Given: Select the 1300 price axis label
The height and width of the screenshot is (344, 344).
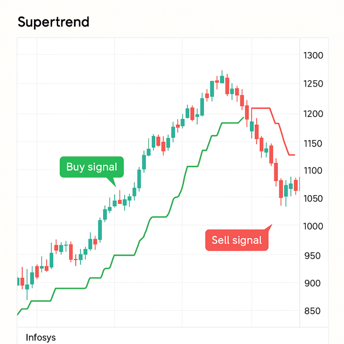Looking at the screenshot, I should pyautogui.click(x=313, y=55).
